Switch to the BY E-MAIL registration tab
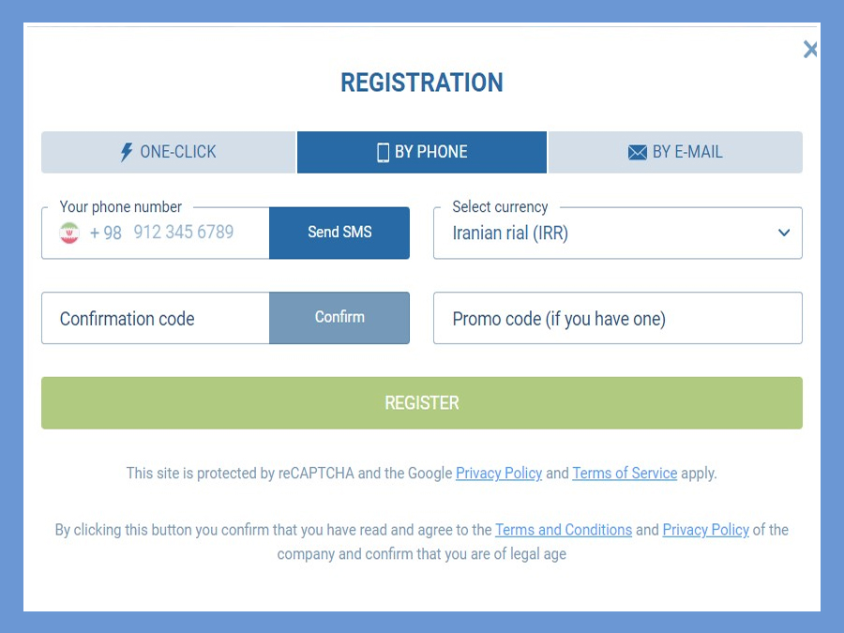 point(675,152)
